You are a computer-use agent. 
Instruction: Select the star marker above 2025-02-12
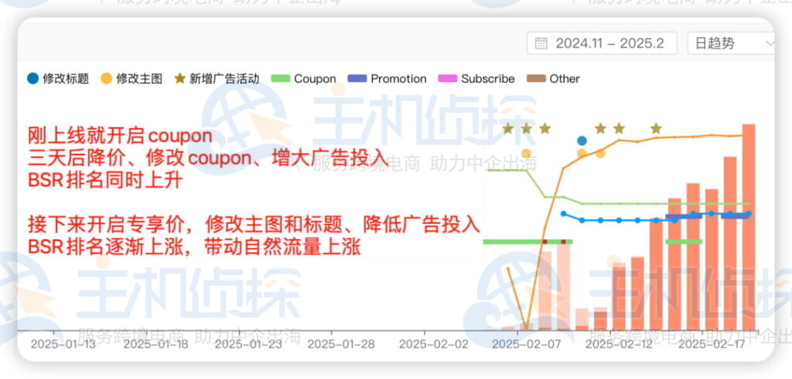pyautogui.click(x=619, y=128)
